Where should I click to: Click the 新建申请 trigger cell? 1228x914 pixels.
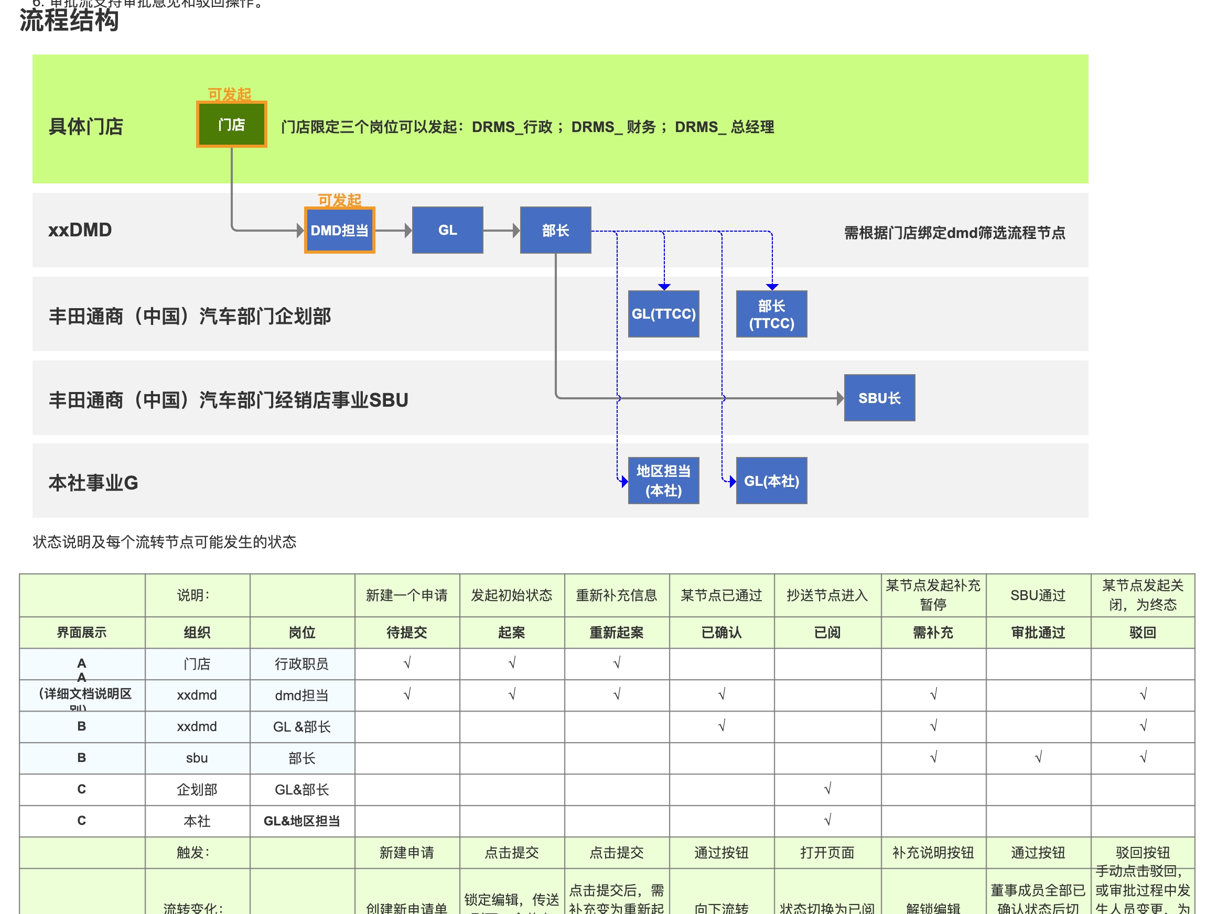(407, 853)
